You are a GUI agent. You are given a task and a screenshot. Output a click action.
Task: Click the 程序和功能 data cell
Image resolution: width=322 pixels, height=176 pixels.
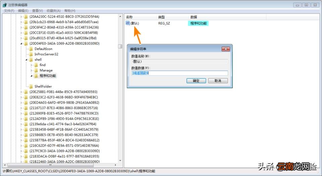(x=198, y=24)
